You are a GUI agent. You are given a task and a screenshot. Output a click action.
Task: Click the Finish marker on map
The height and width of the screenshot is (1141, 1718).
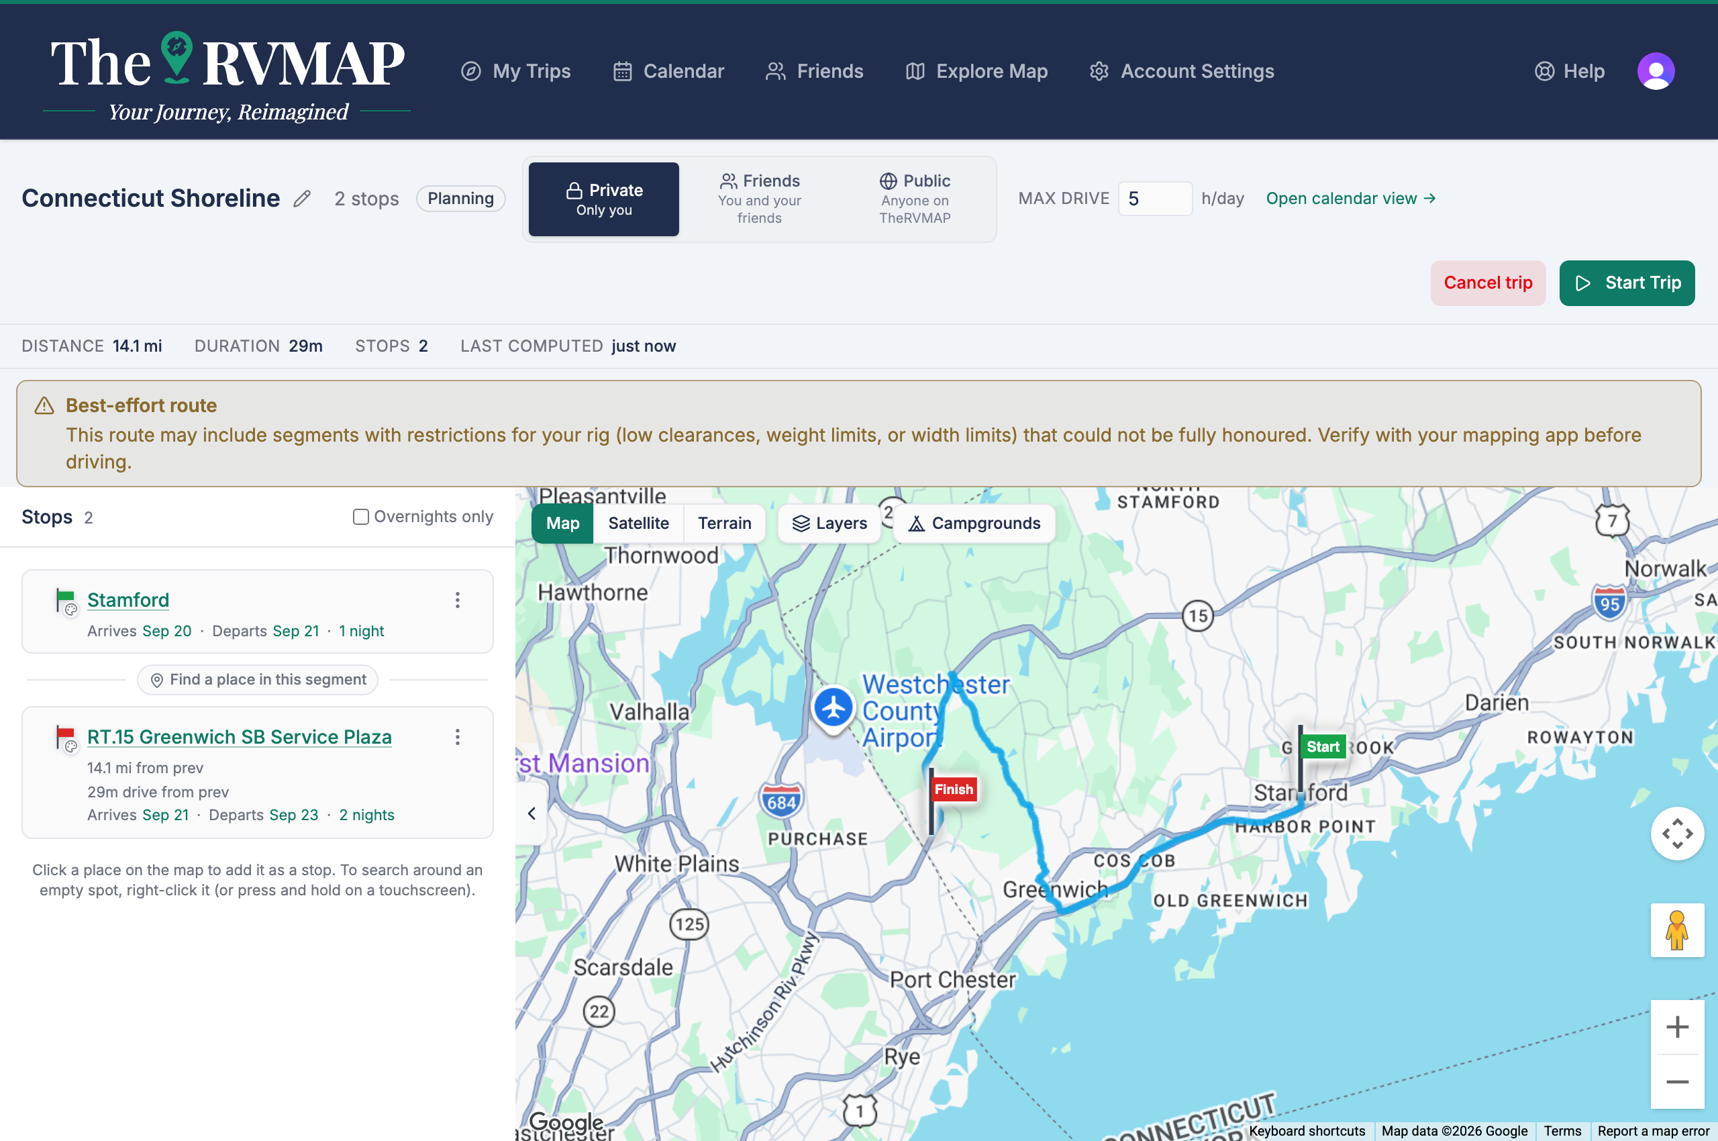(953, 789)
